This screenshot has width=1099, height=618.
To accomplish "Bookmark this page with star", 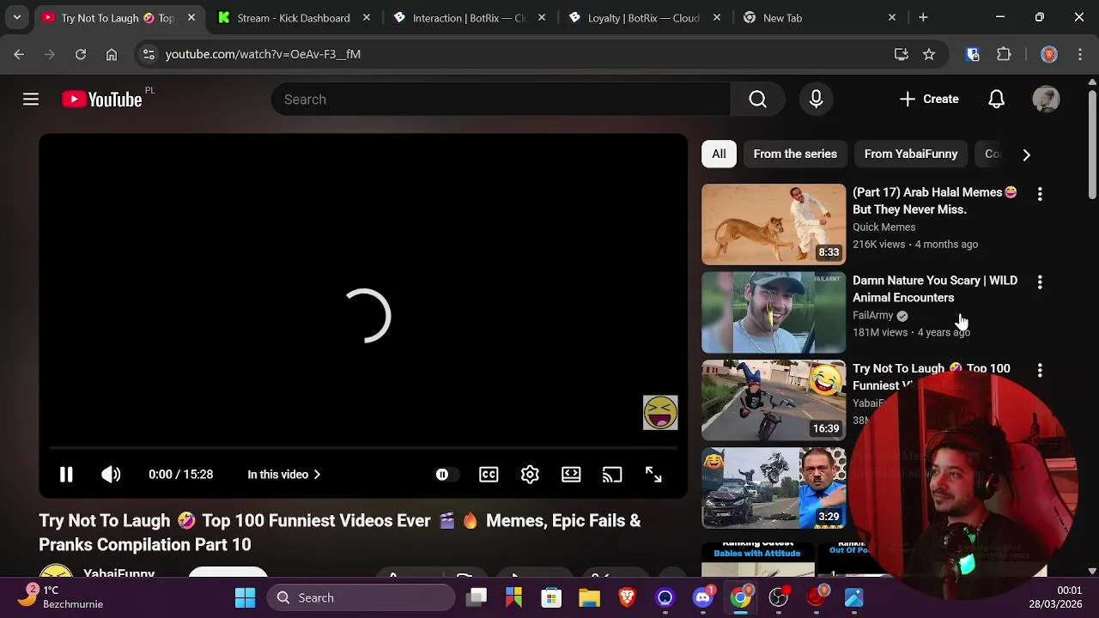I will [x=929, y=54].
